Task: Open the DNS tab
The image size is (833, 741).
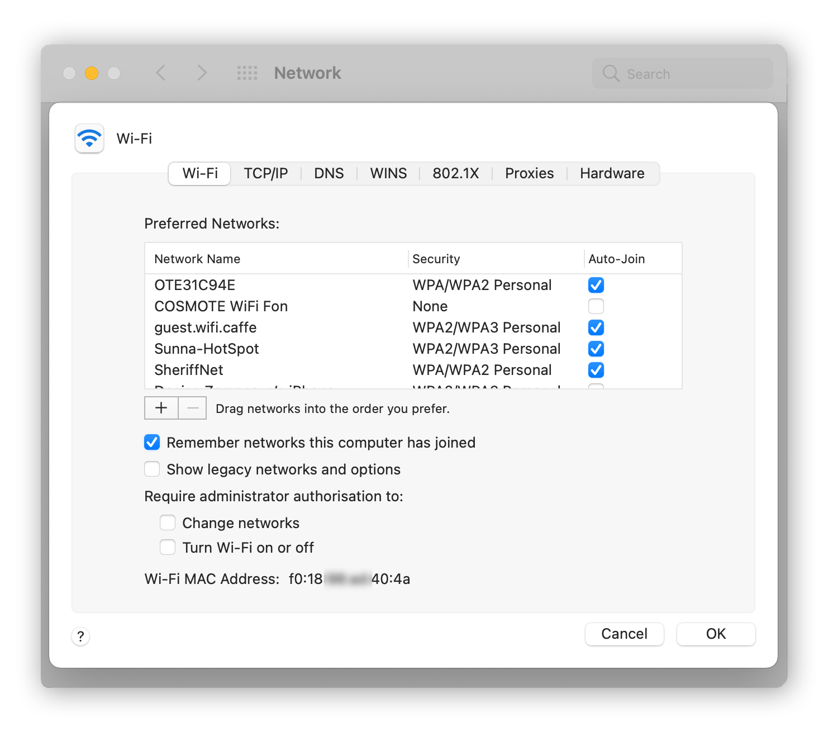Action: pyautogui.click(x=329, y=173)
